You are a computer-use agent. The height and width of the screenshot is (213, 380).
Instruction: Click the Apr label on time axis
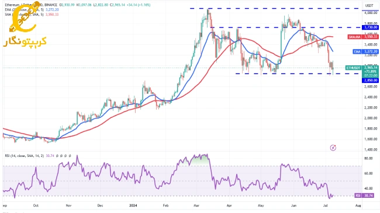tap(229, 205)
